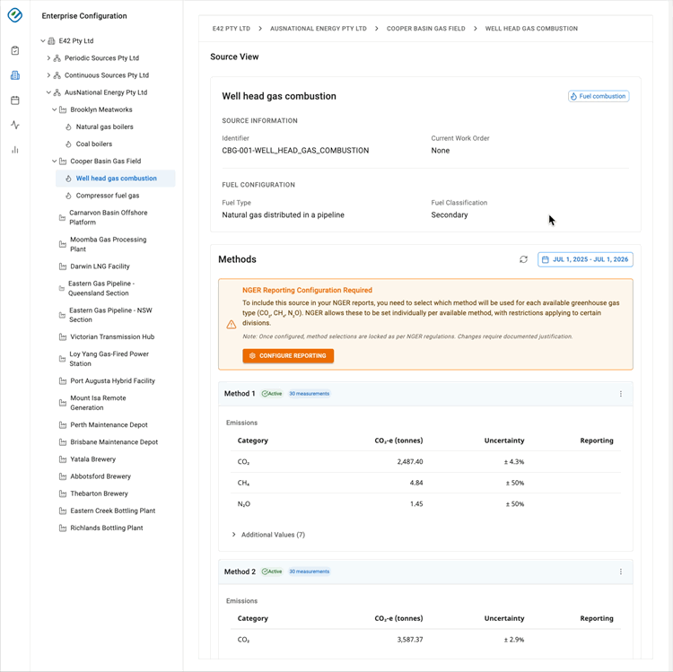Open the activity pulse sidebar icon
673x672 pixels.
pyautogui.click(x=15, y=125)
